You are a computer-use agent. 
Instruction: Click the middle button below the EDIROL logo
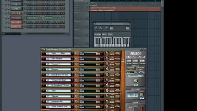pyautogui.click(x=135, y=61)
